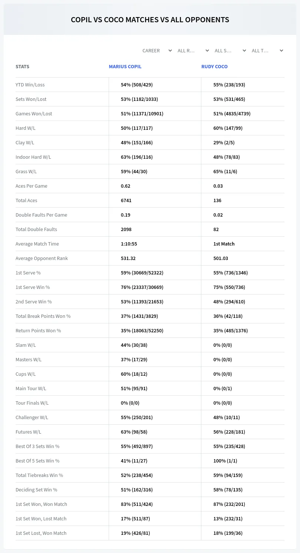Click the STATS column header
Screen dimensions: 300x553
click(x=22, y=67)
